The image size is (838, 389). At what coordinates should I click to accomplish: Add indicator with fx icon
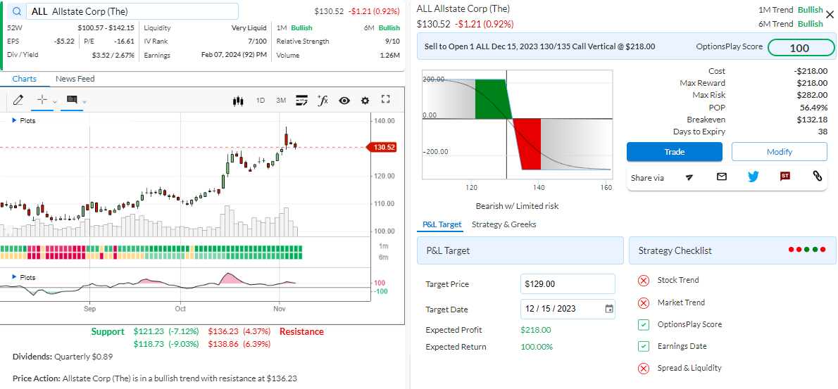click(x=323, y=100)
